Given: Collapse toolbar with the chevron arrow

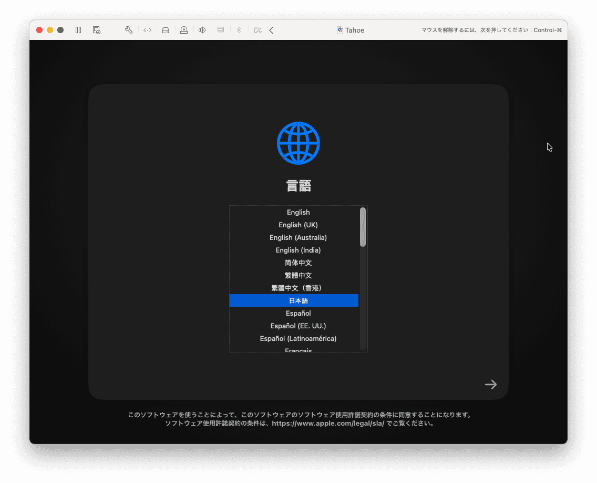Looking at the screenshot, I should [271, 30].
